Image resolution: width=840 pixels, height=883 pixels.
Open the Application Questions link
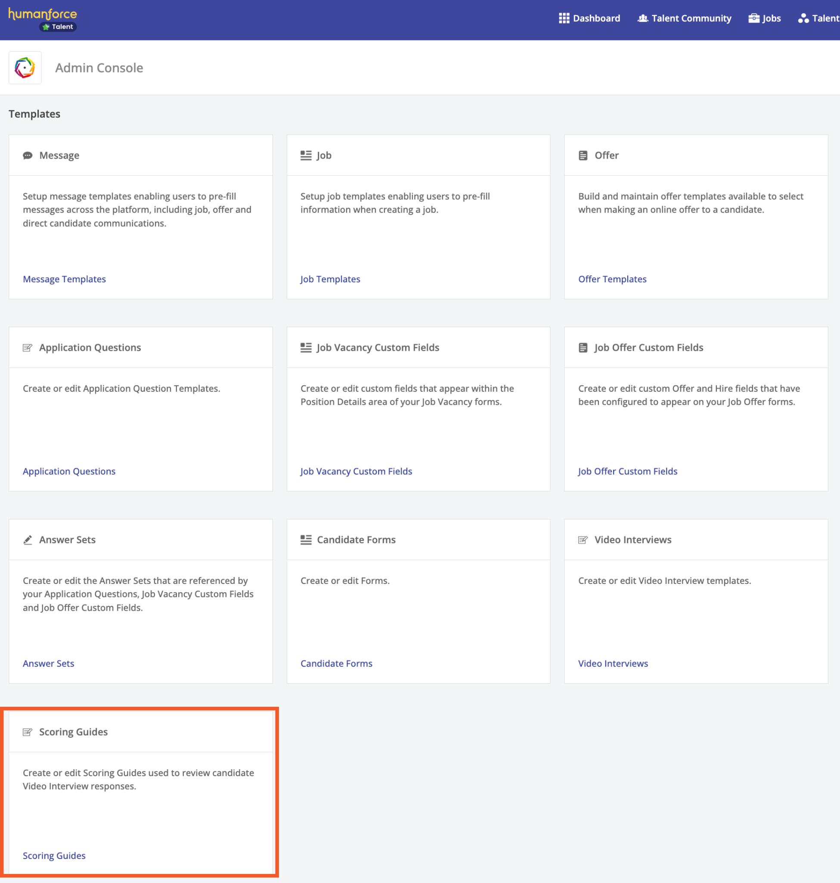(69, 471)
